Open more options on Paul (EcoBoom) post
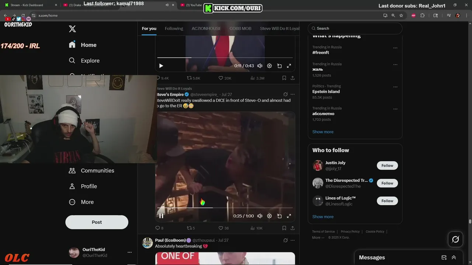 coord(293,240)
